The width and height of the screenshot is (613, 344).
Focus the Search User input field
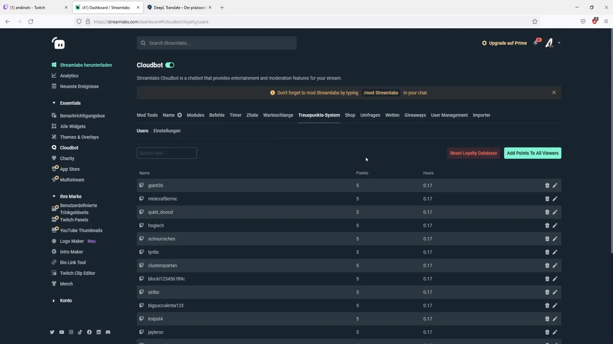click(x=167, y=153)
